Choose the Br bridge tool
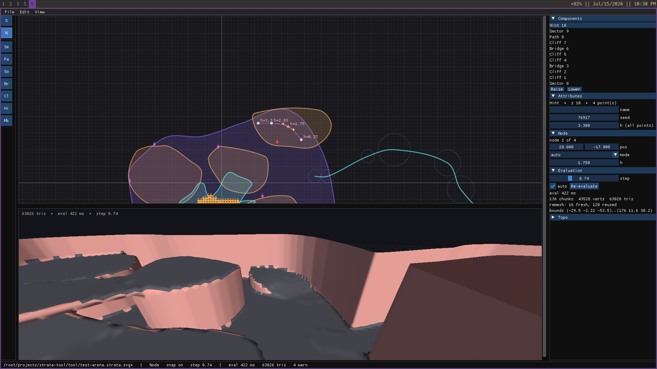The height and width of the screenshot is (369, 657). (7, 84)
